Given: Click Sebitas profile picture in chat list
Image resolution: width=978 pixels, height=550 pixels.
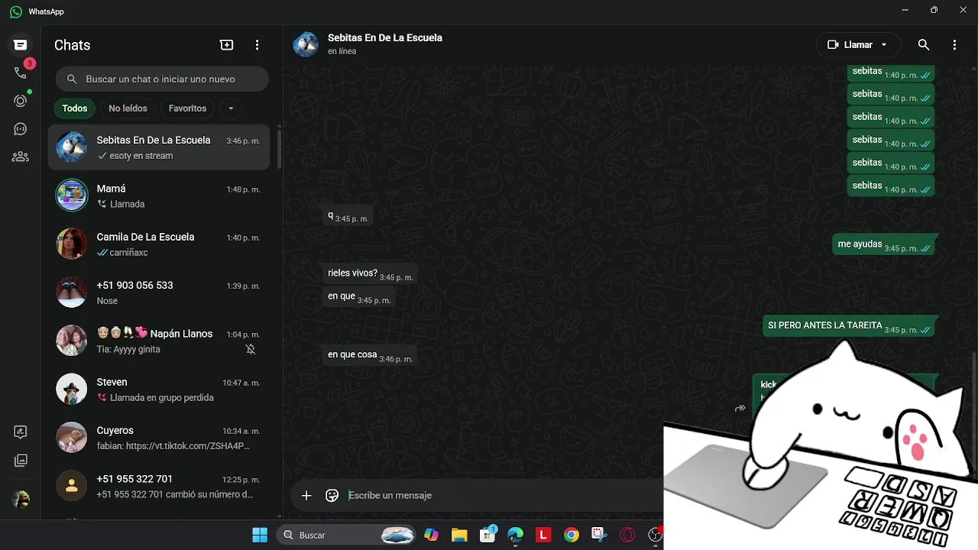Looking at the screenshot, I should coord(72,147).
